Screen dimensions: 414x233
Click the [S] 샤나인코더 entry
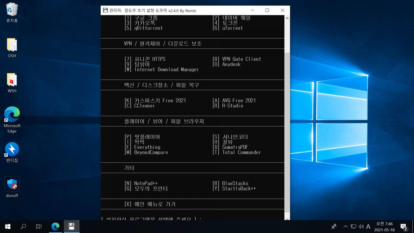230,137
